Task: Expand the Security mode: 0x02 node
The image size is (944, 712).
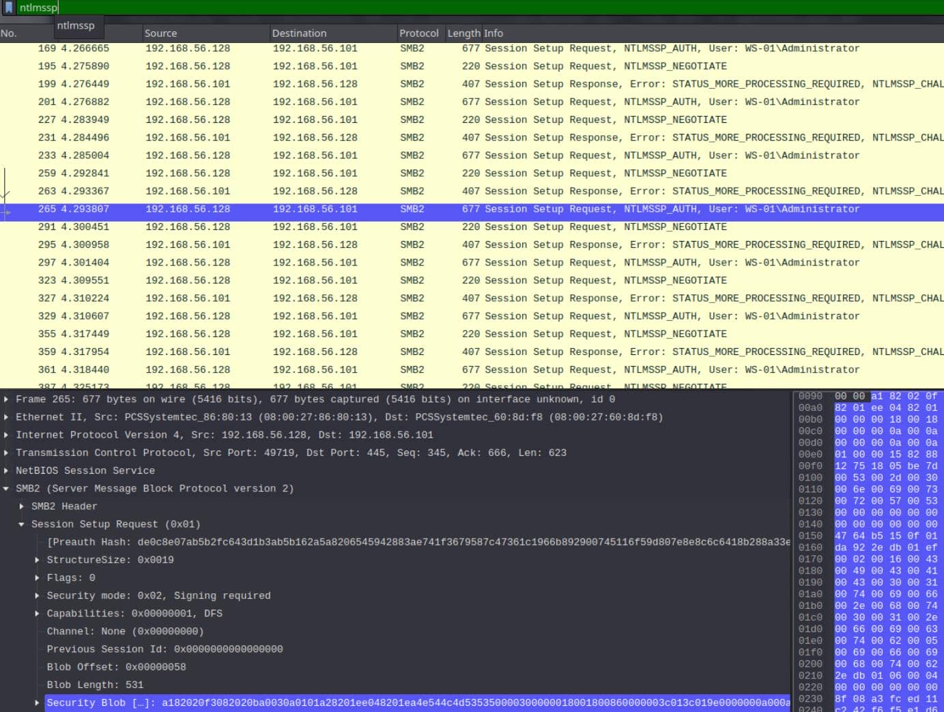Action: click(37, 596)
